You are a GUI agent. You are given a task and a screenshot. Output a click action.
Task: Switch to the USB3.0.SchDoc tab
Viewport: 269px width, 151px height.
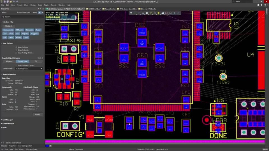coord(94,9)
